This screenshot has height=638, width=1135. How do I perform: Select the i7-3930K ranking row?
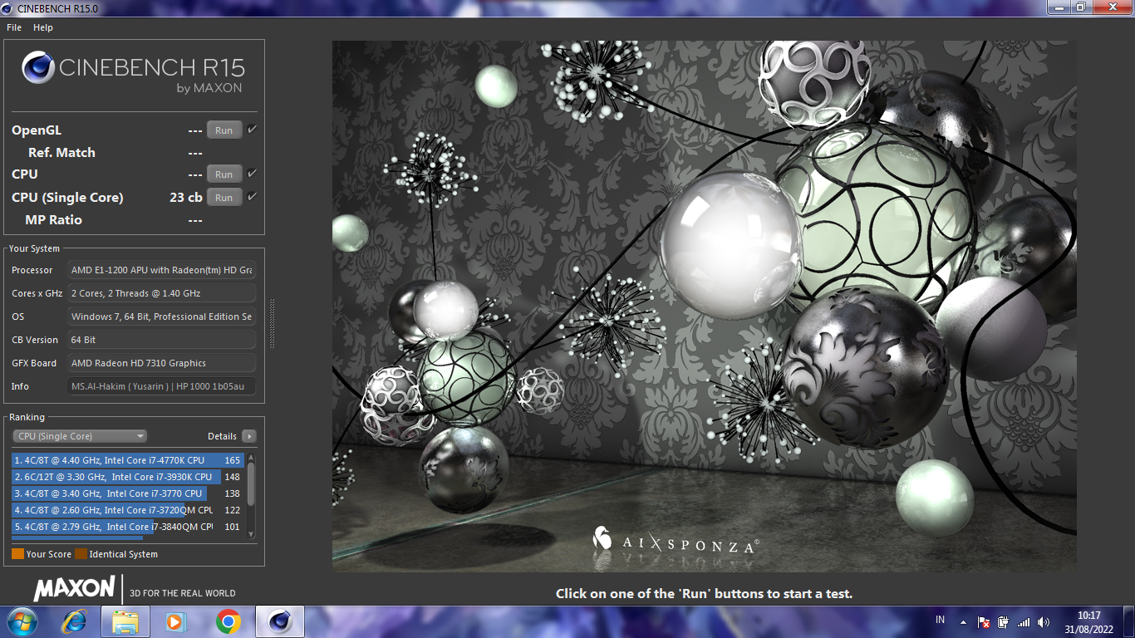point(128,477)
